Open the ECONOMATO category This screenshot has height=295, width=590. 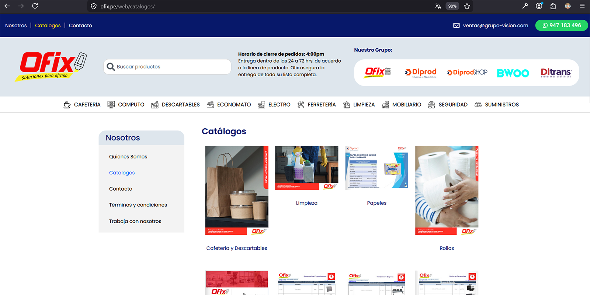[234, 105]
